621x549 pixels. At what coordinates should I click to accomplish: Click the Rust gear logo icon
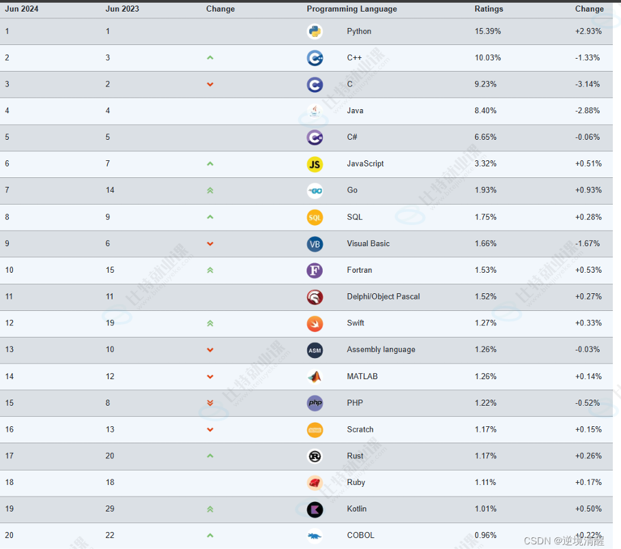(315, 456)
